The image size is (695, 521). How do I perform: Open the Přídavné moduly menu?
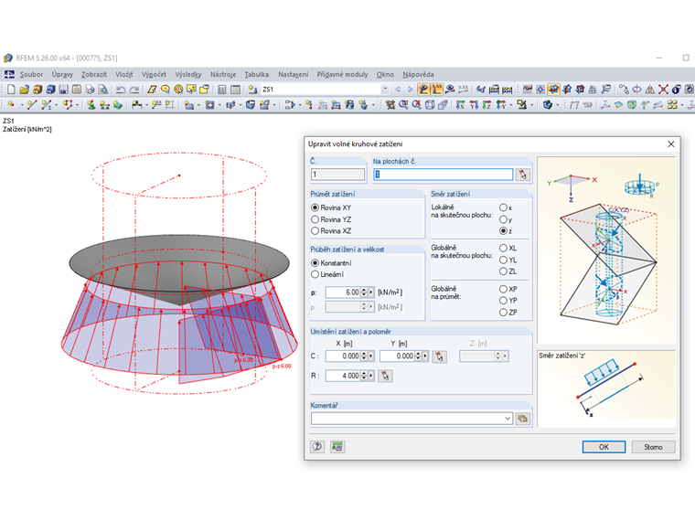tap(342, 74)
